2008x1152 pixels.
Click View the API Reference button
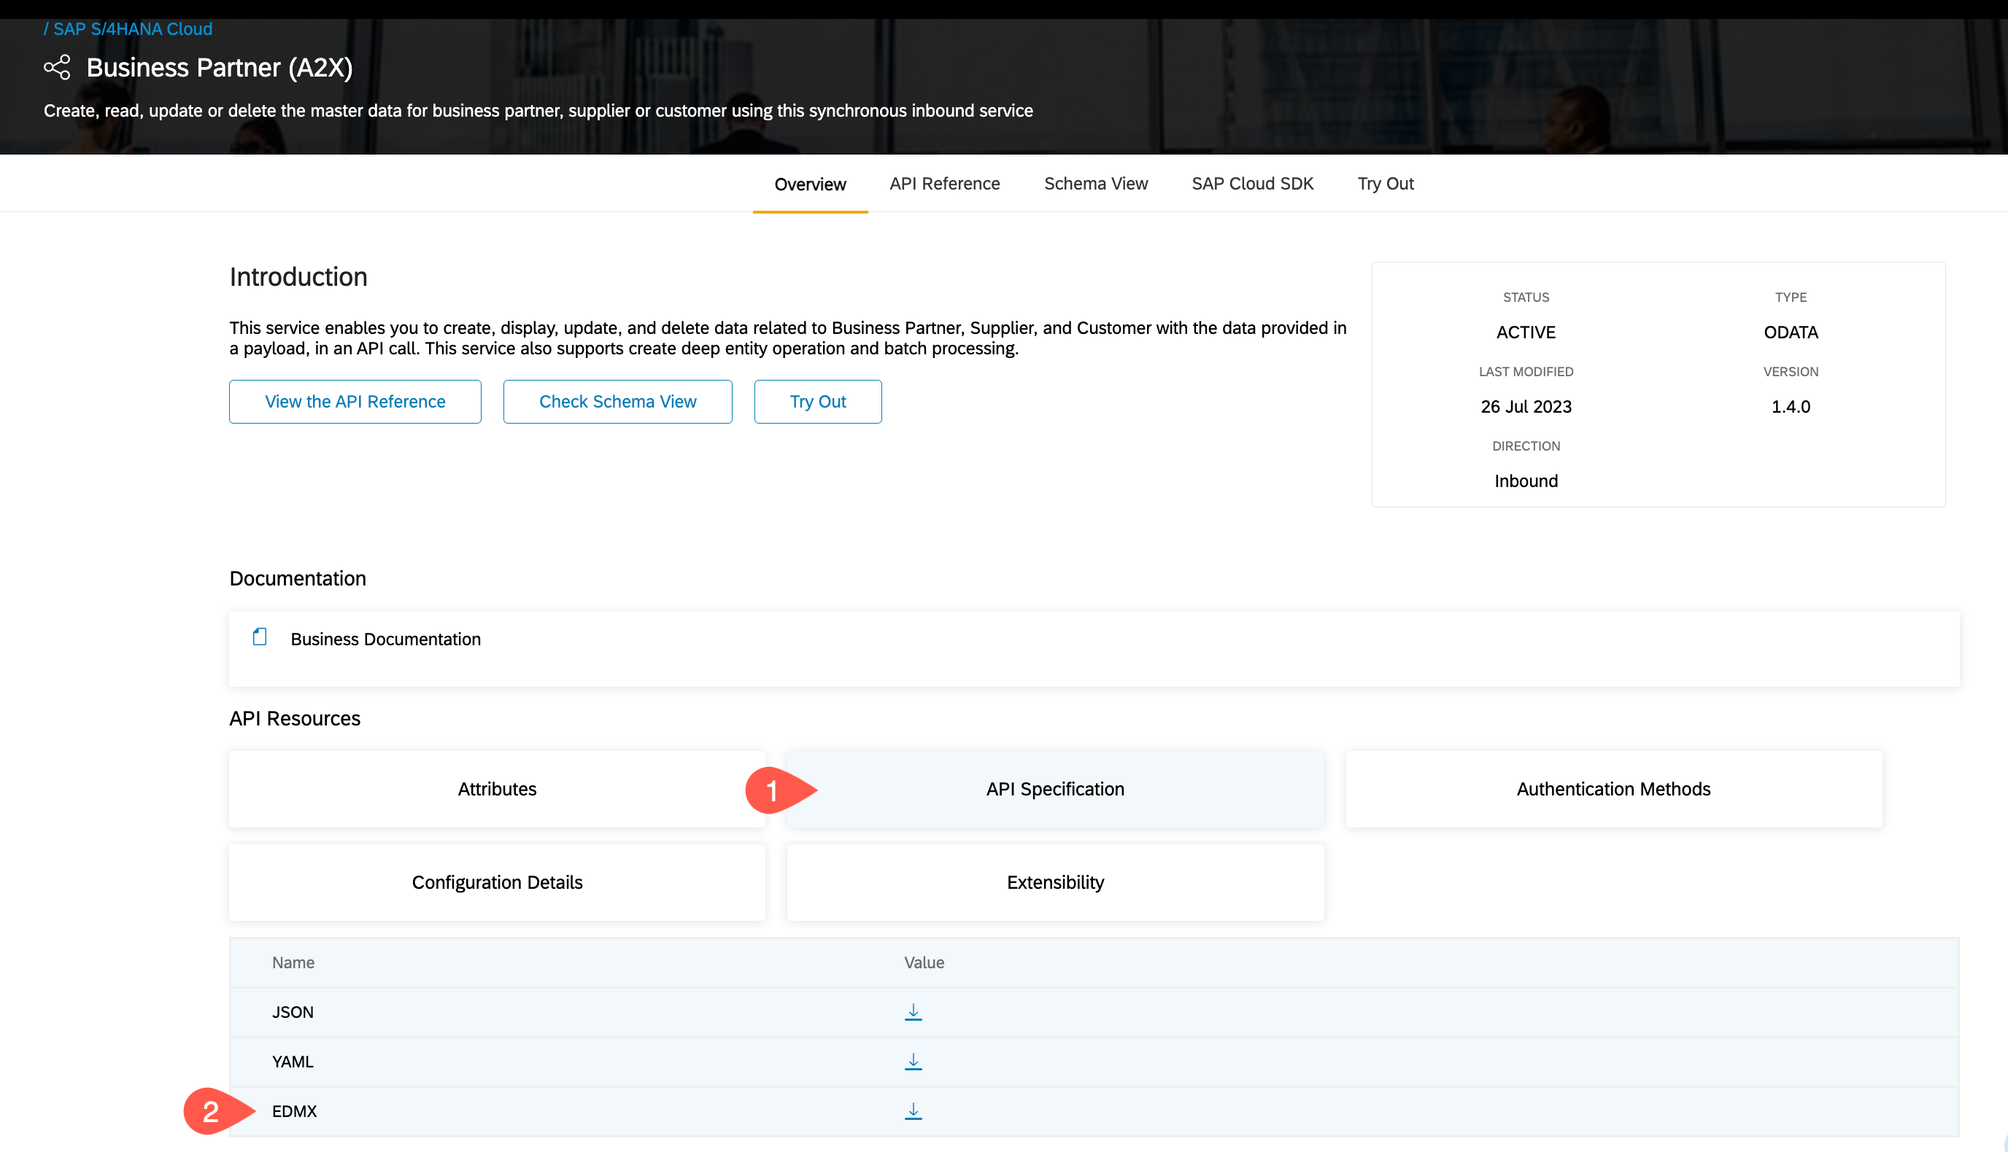(x=355, y=401)
